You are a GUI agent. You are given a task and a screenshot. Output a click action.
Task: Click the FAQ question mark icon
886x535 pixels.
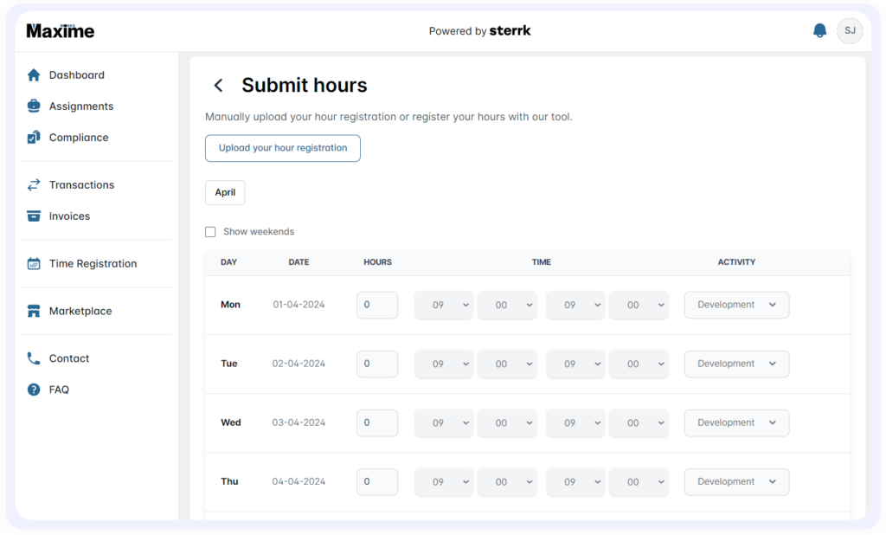tap(34, 390)
